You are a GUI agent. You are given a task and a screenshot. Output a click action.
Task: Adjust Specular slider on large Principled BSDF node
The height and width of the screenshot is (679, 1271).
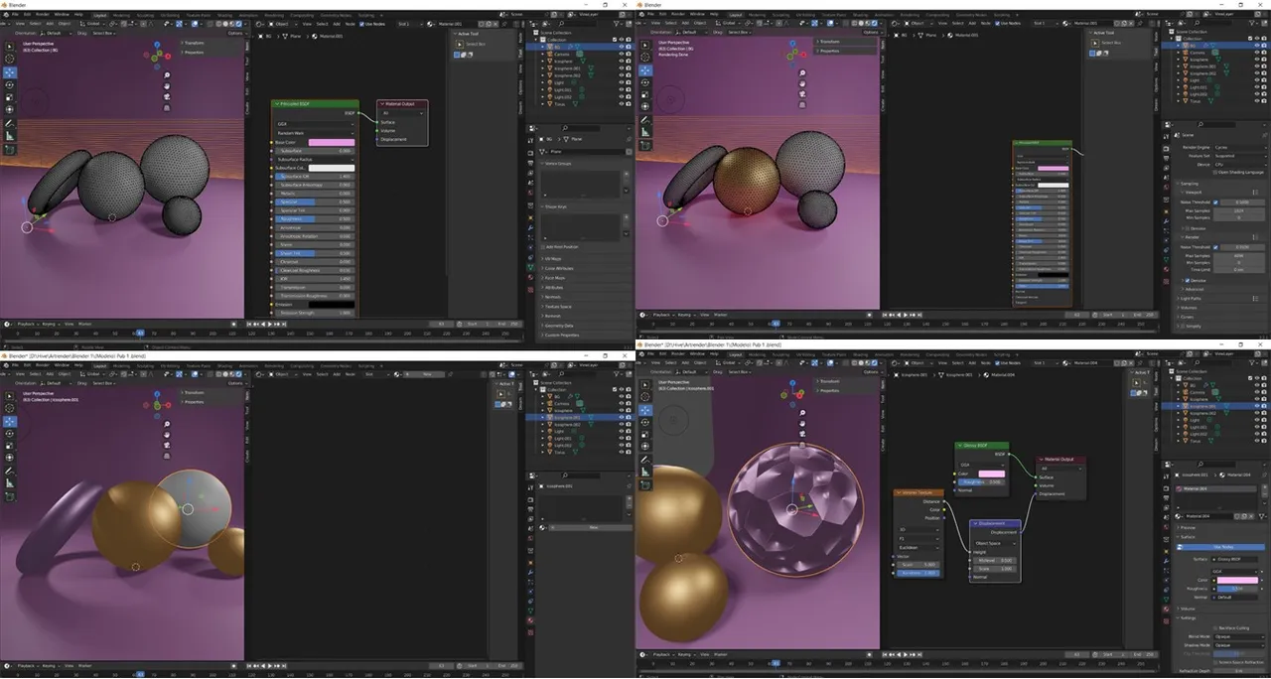316,202
